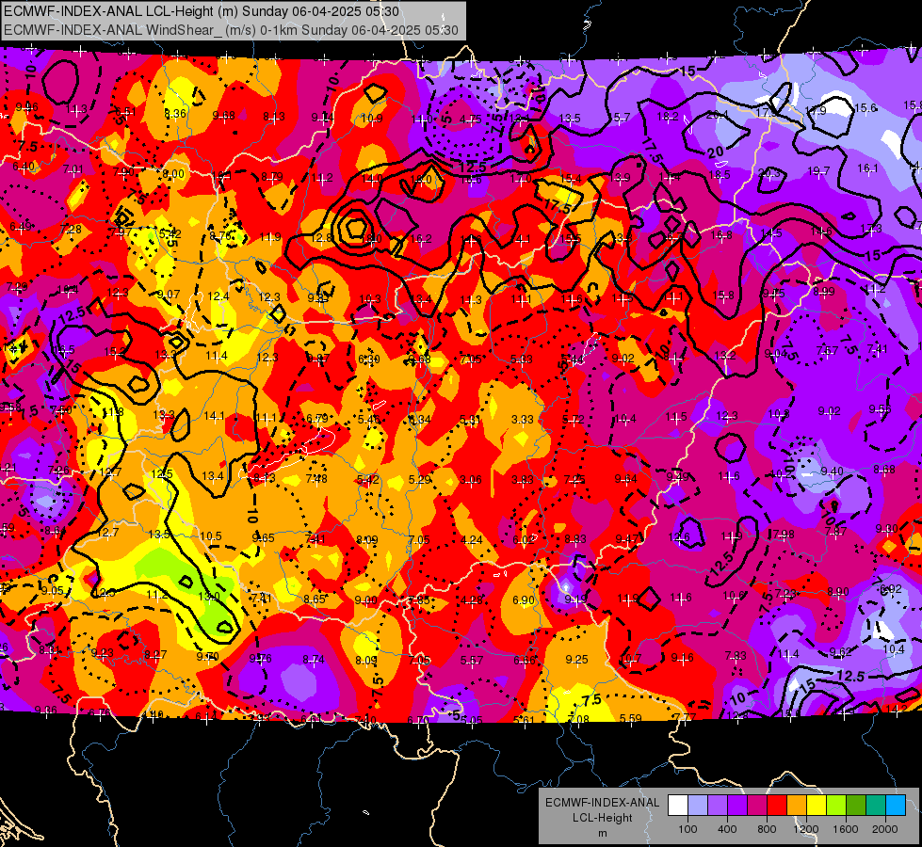922x847 pixels.
Task: Select the dark green legend swatch
Action: point(855,806)
